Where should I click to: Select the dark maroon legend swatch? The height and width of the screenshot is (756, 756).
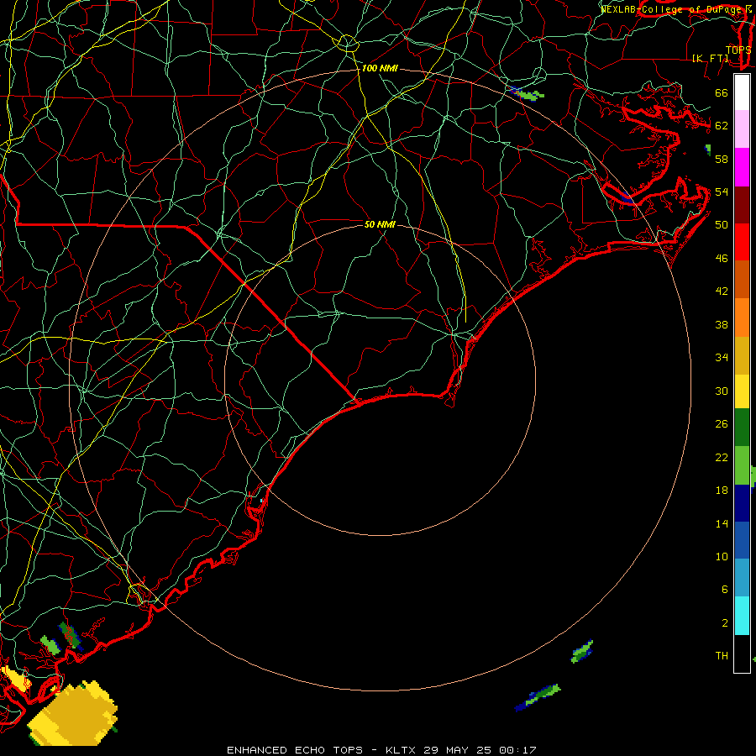742,205
